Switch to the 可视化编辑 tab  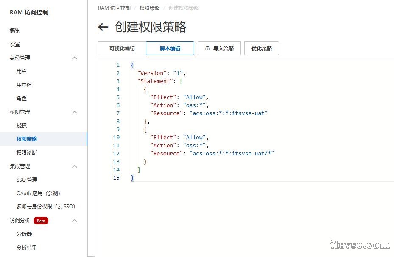[x=122, y=48]
